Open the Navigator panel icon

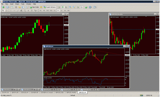click(19, 7)
